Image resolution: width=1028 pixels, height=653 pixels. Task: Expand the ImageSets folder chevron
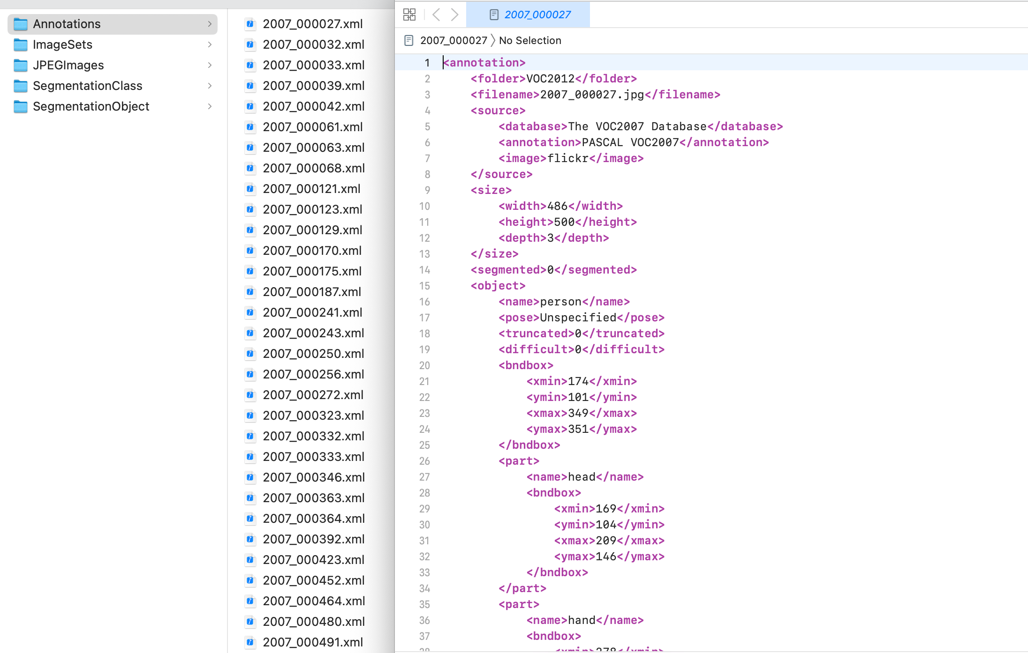(x=210, y=45)
